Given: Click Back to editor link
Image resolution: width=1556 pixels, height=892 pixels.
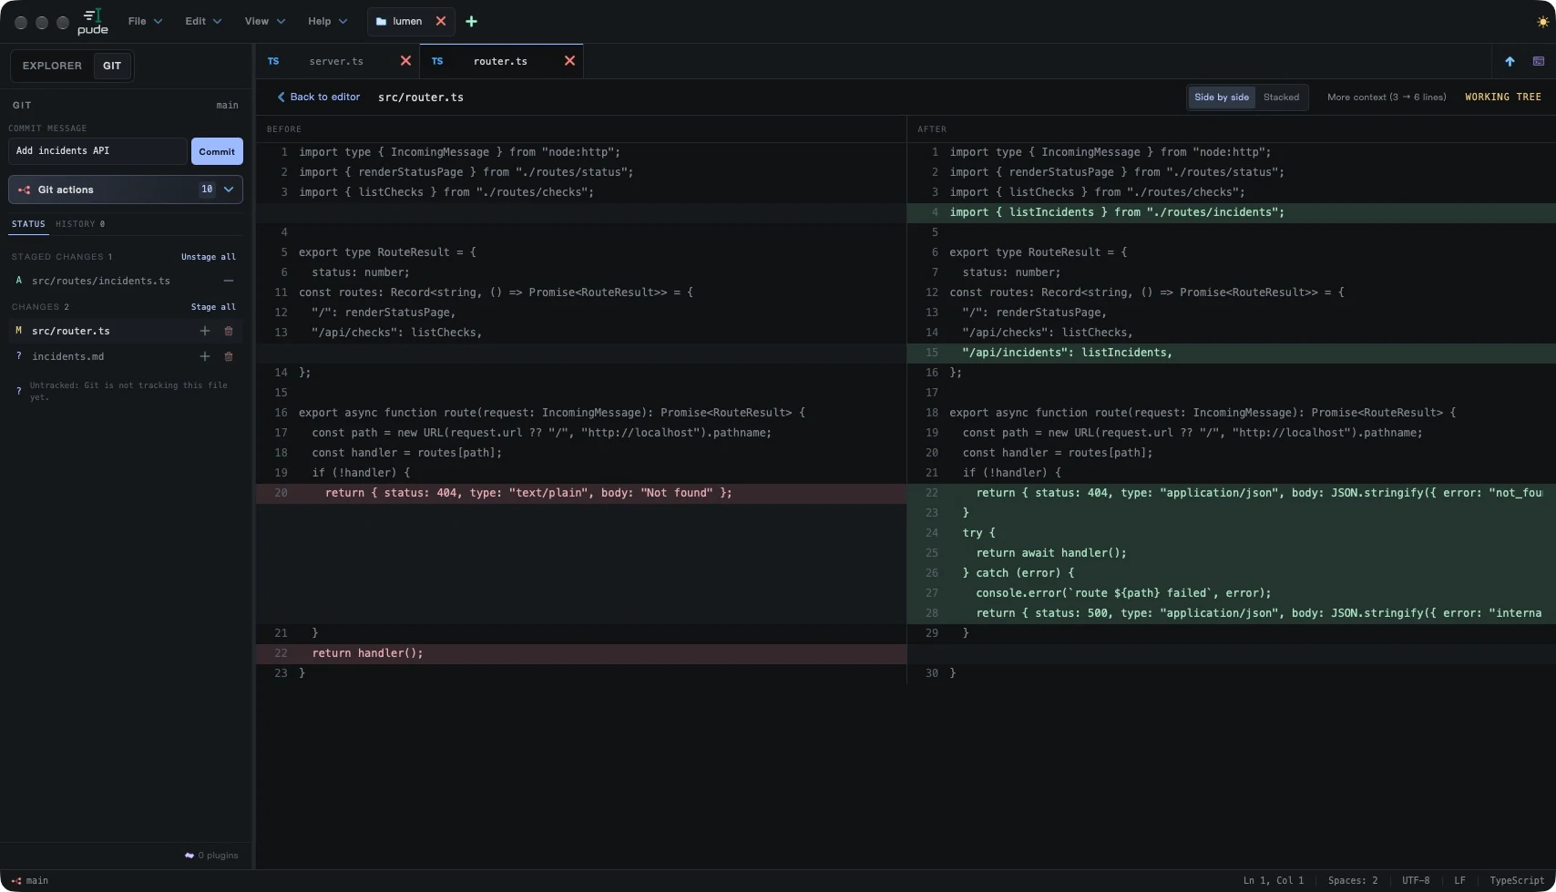Looking at the screenshot, I should click(x=319, y=97).
